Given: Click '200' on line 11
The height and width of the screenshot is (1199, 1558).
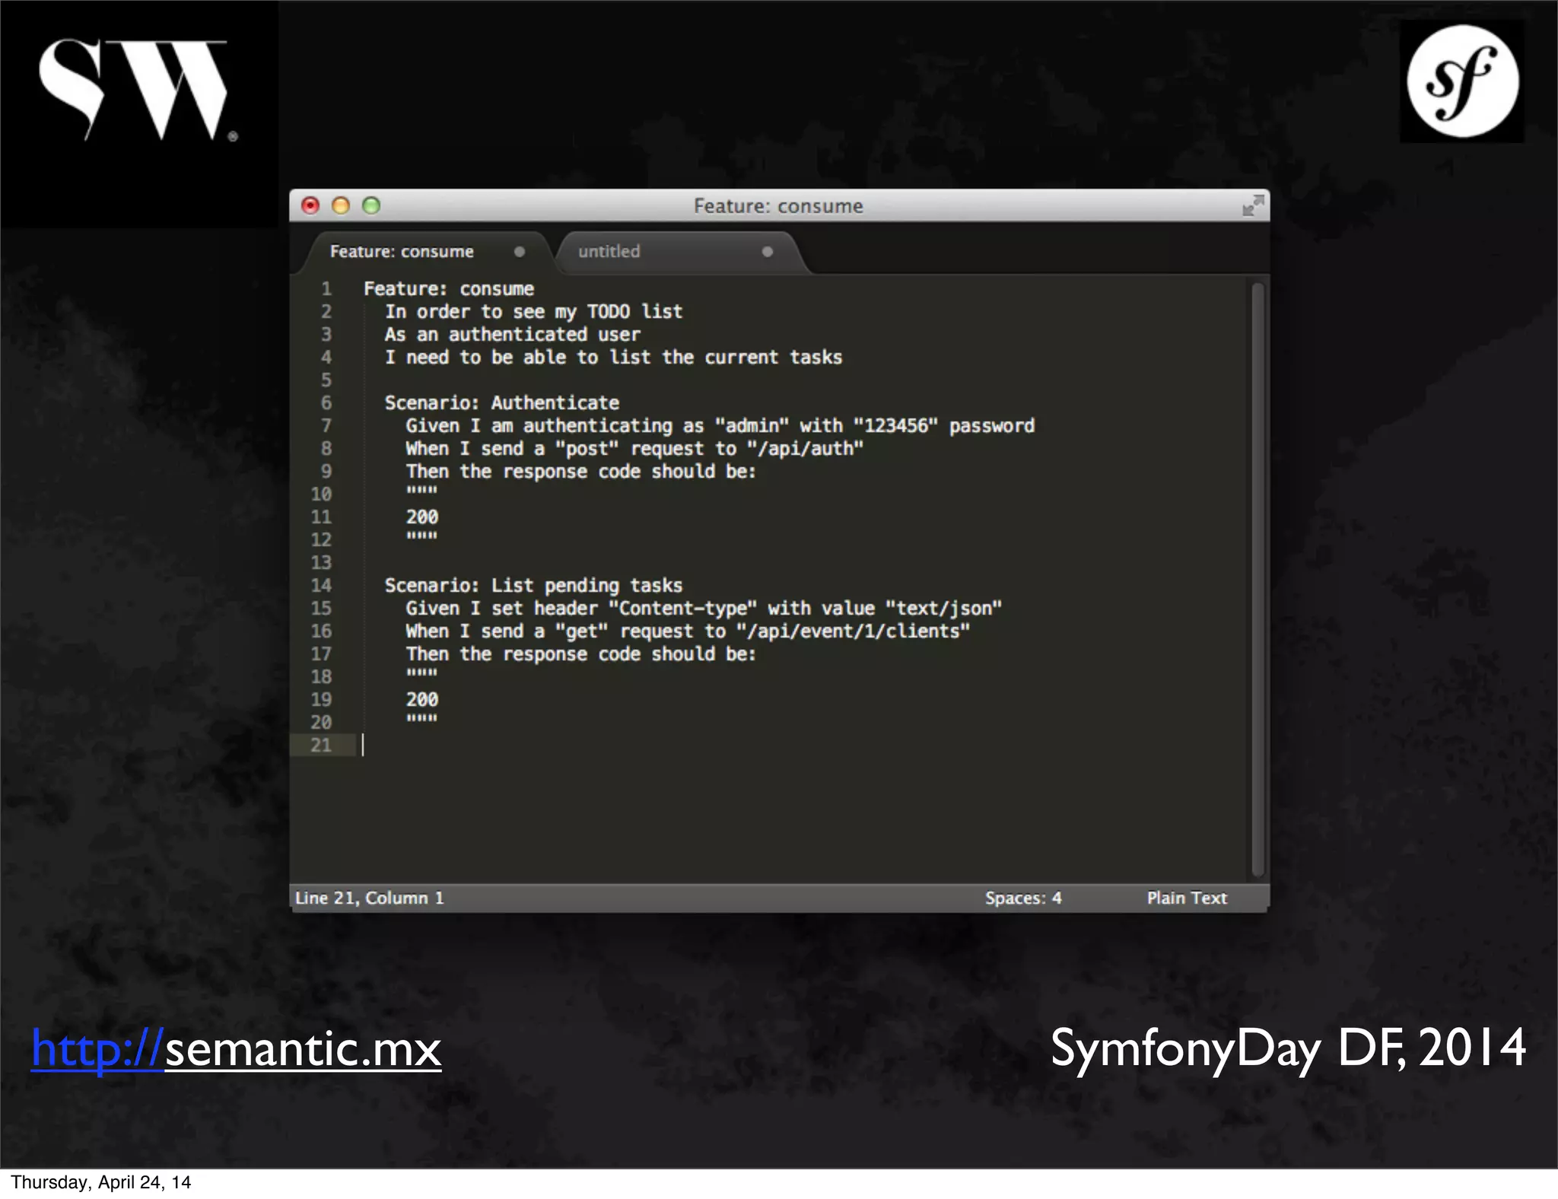Looking at the screenshot, I should 422,517.
